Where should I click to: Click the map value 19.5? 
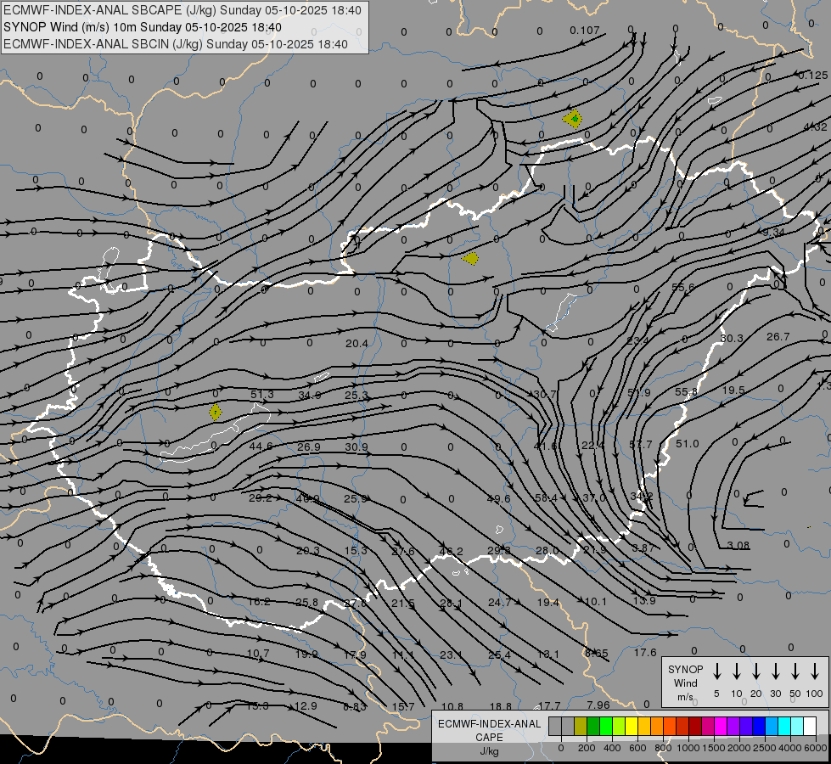click(733, 390)
